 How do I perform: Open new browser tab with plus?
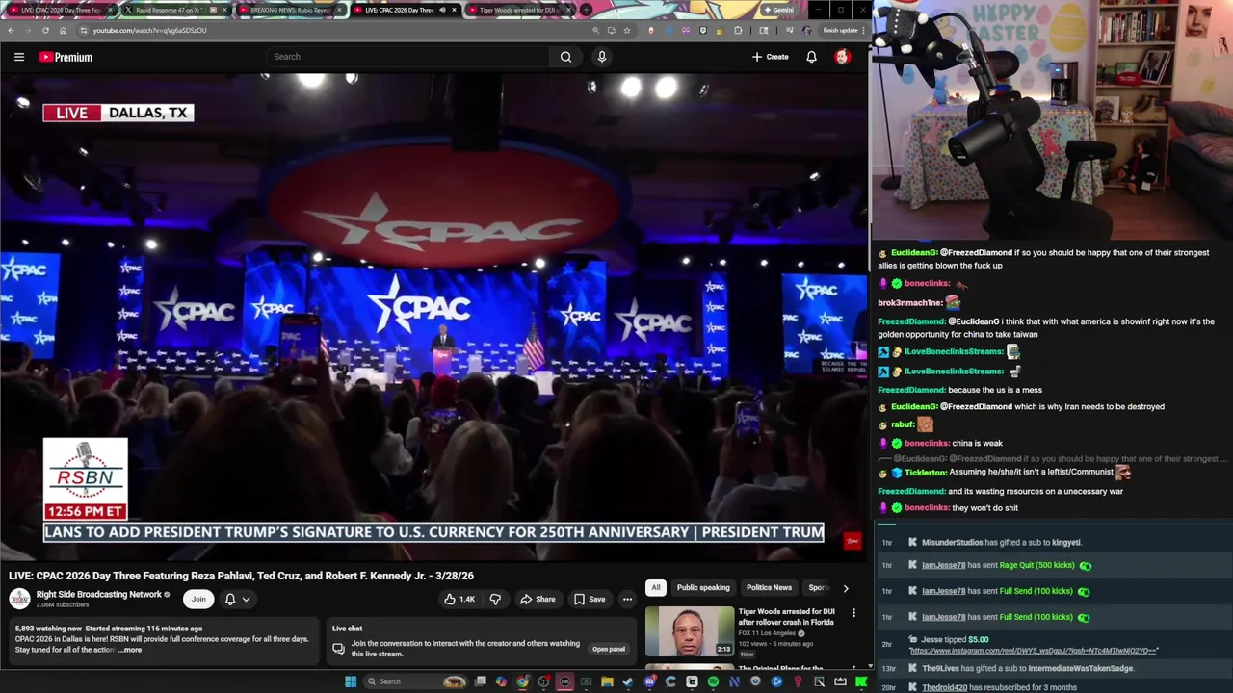coord(586,10)
